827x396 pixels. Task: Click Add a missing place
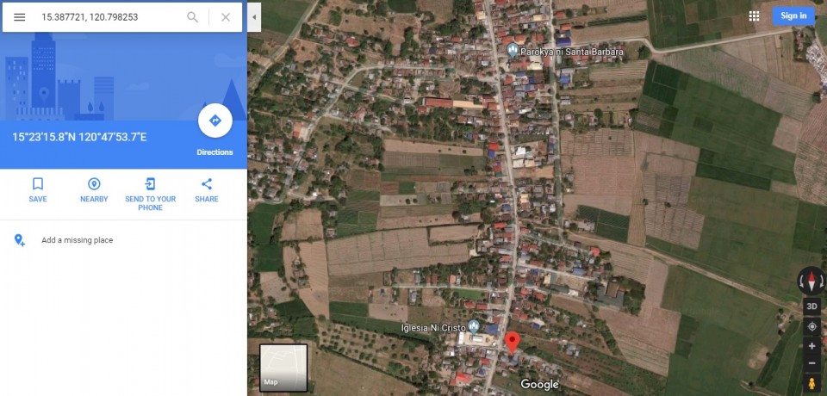[x=77, y=240]
